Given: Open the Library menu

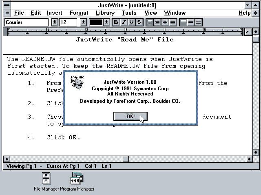Looking at the screenshot, I should [x=105, y=13].
